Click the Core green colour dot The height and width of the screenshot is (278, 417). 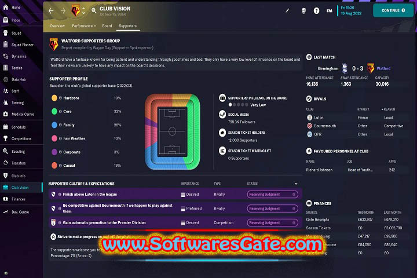click(54, 111)
